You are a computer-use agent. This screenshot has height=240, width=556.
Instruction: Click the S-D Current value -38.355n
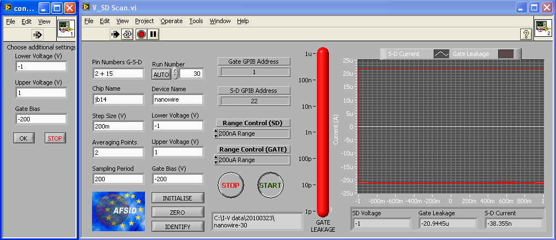pos(514,224)
